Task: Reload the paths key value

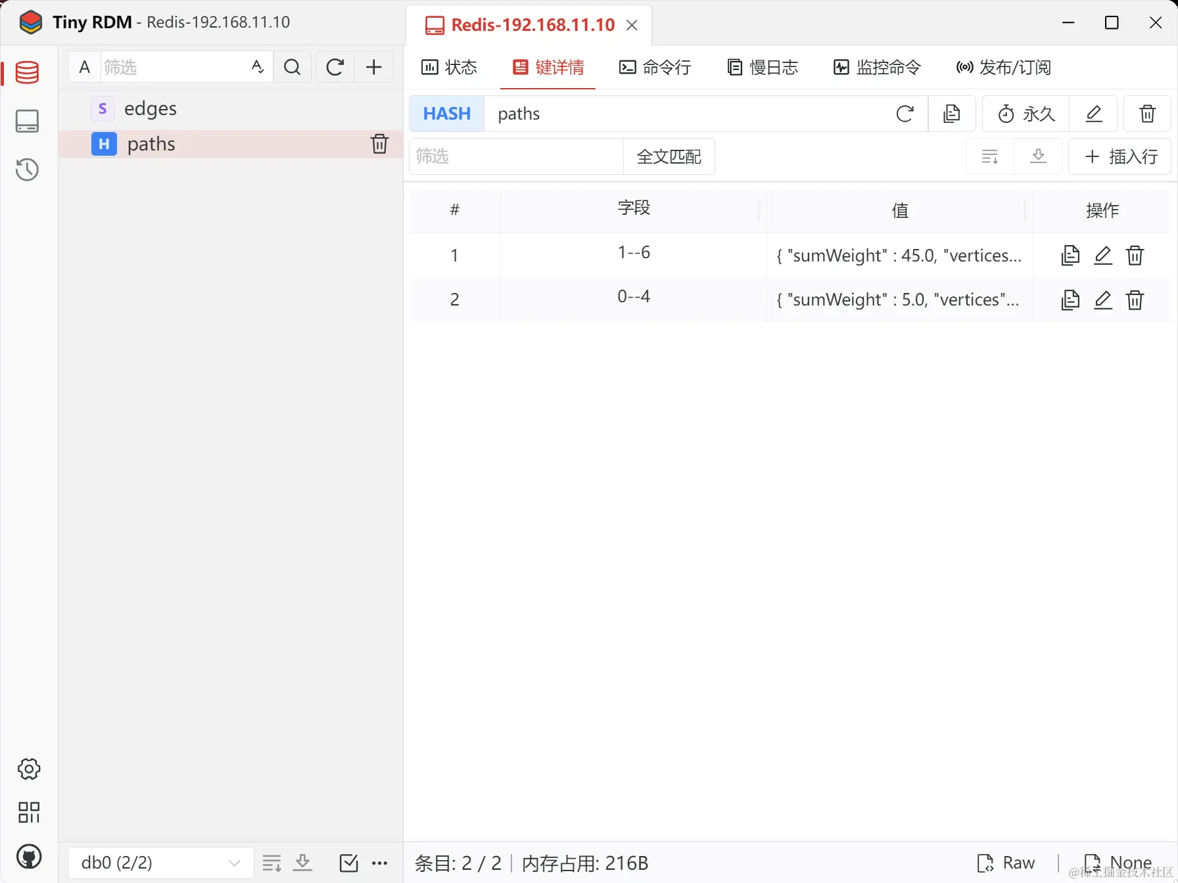Action: 905,114
